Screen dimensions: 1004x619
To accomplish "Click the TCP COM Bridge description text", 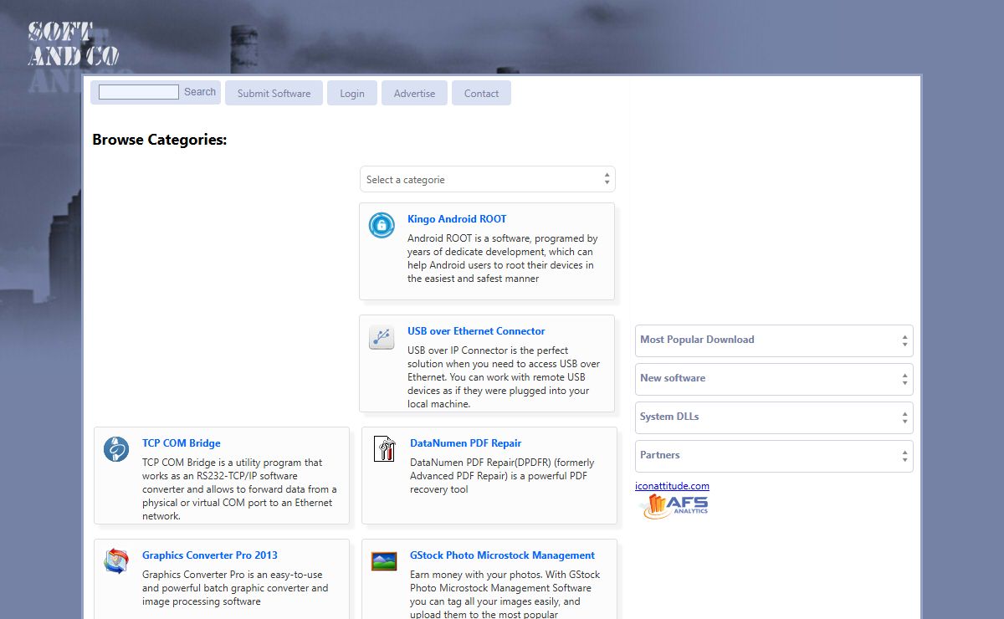I will pos(239,489).
